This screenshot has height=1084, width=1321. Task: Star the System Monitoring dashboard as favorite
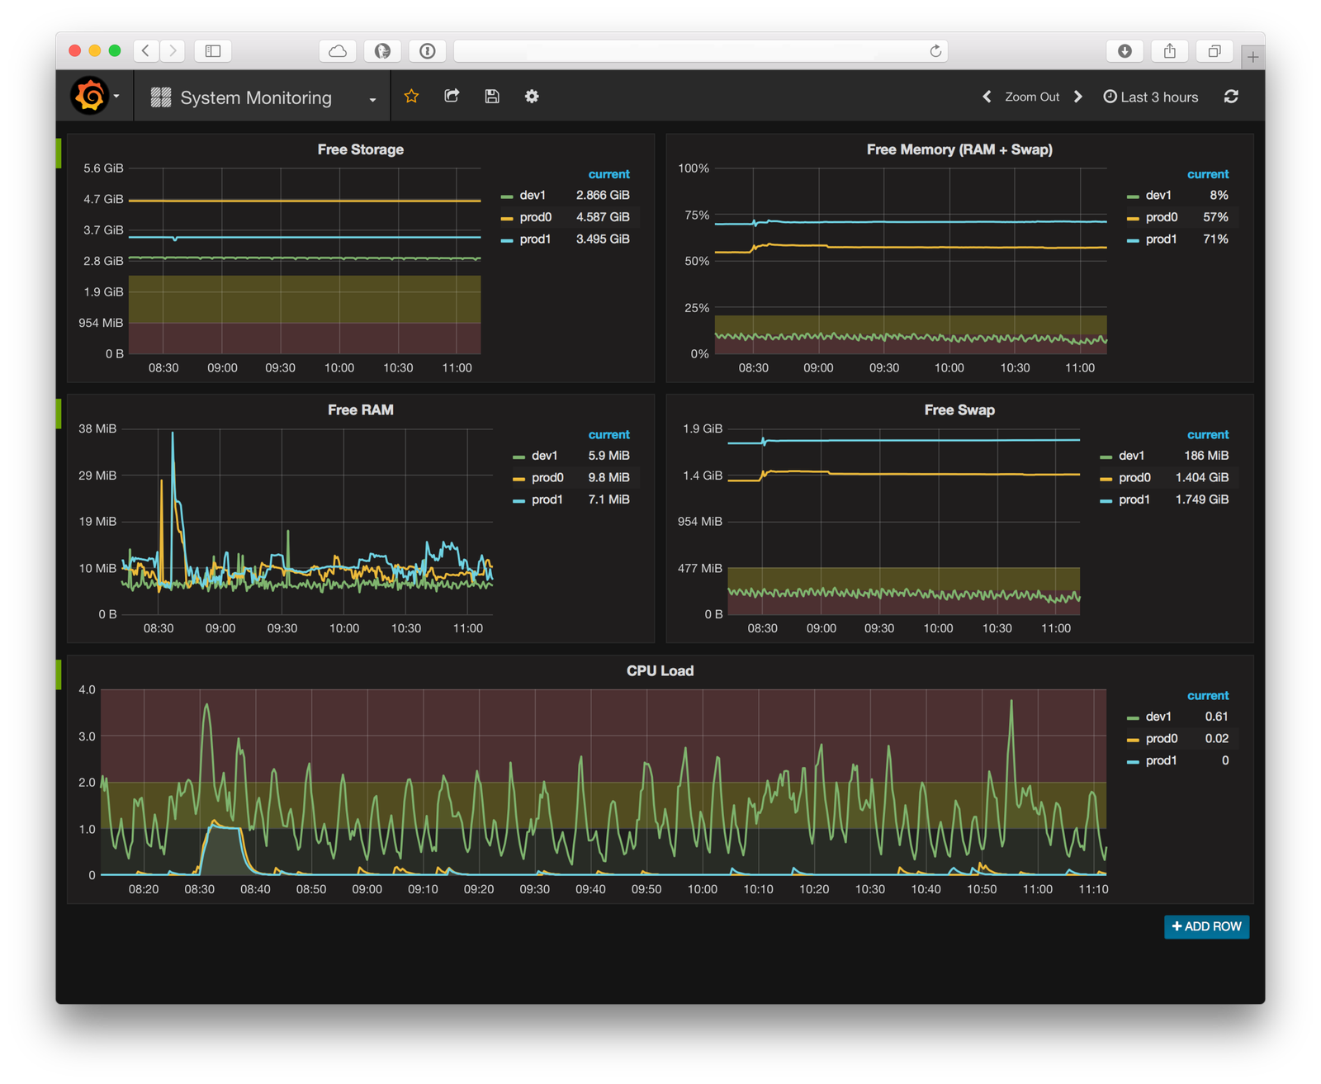410,96
